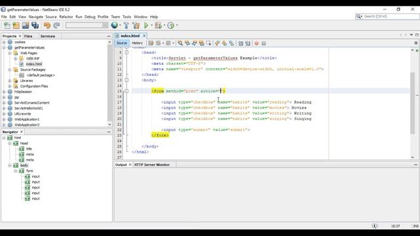Open the Profile Project dropdown arrow

(x=177, y=26)
